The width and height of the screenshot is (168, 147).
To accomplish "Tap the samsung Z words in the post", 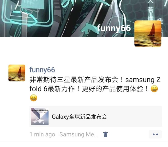I will (143, 80).
